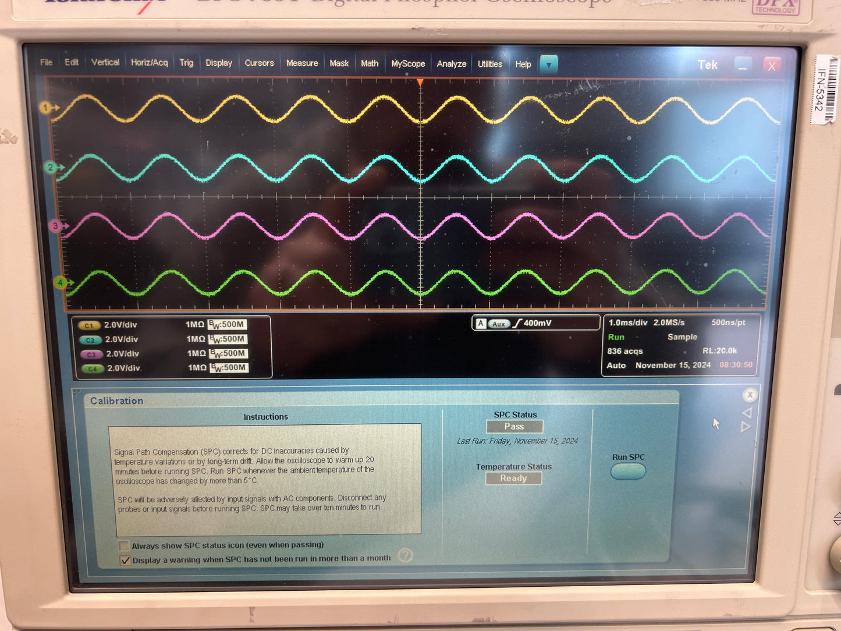
Task: Click the 1.0ms/div timebase readout
Action: (628, 322)
